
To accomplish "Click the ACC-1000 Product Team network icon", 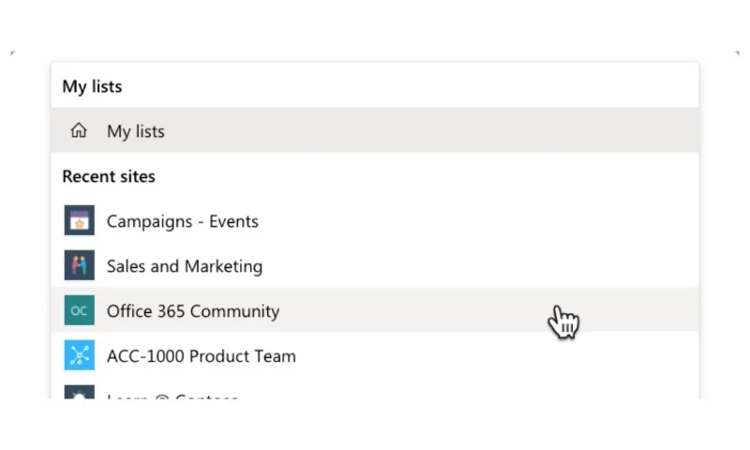I will 80,354.
